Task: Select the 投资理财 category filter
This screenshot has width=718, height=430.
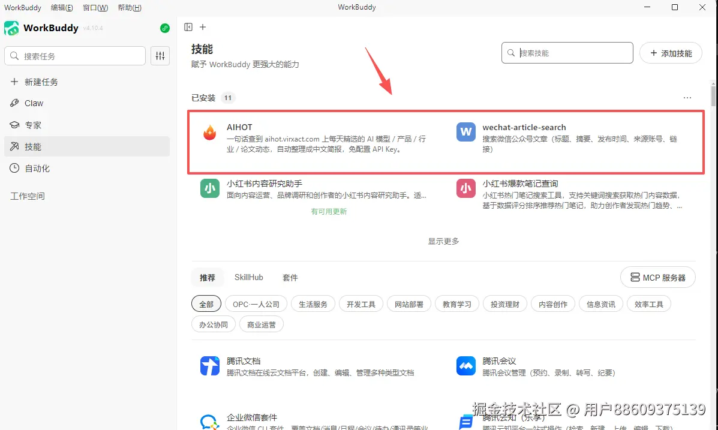Action: click(505, 304)
